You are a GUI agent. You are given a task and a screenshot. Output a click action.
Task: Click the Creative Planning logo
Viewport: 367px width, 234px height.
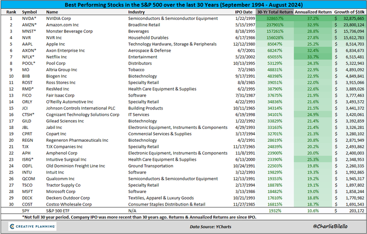32,226
